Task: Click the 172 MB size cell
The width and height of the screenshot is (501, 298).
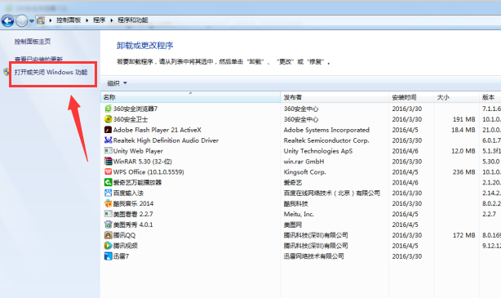Action: tap(464, 235)
